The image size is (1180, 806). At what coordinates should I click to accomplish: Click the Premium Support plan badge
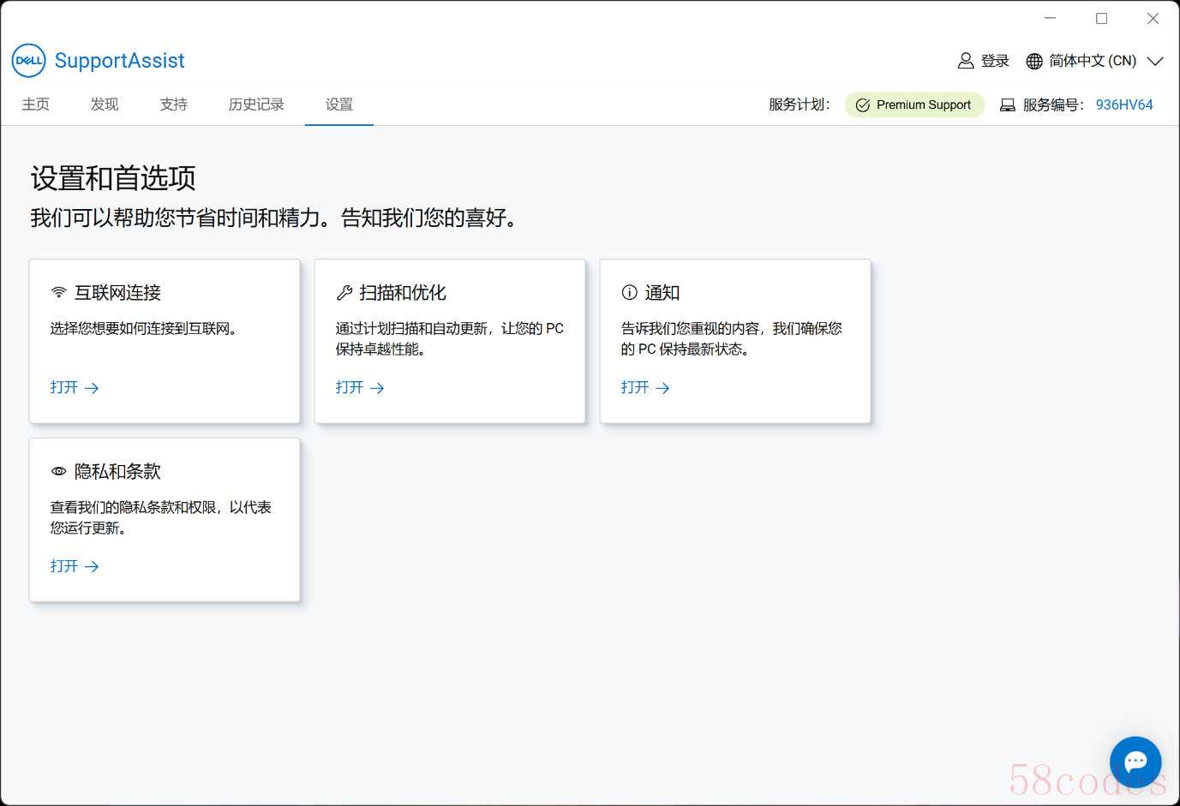(914, 105)
